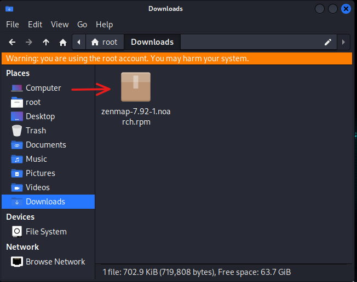Go forward with the right arrow toolbar icon
Viewport: 357px width, 282px height.
coord(29,42)
